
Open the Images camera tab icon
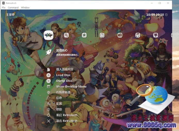click(x=120, y=35)
